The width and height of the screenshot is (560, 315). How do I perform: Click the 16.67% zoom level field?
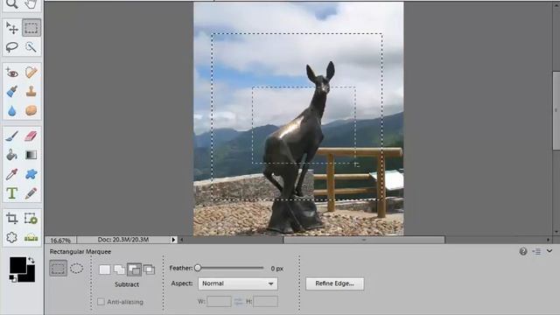point(60,240)
